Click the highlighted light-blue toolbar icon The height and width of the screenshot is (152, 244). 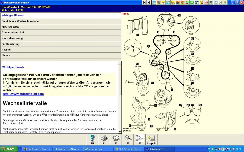154,3
